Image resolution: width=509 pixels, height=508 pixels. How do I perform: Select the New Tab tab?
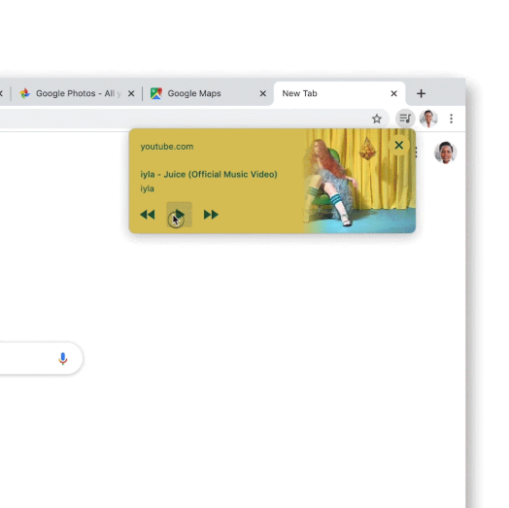click(340, 93)
